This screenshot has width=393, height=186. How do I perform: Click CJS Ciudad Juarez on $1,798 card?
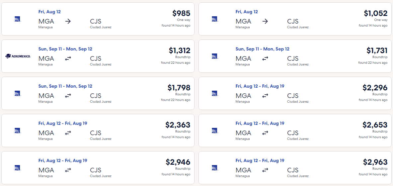(x=101, y=98)
